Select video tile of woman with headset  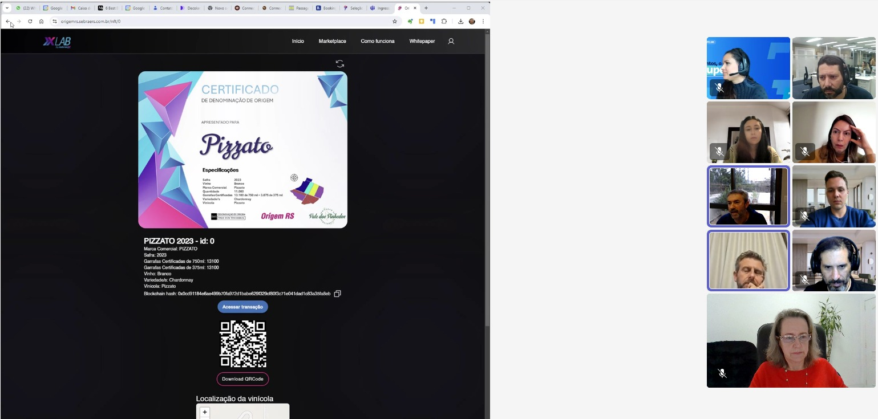click(x=748, y=68)
